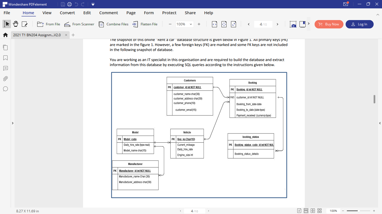Select the Protect tab
The height and width of the screenshot is (214, 382).
[x=169, y=13]
